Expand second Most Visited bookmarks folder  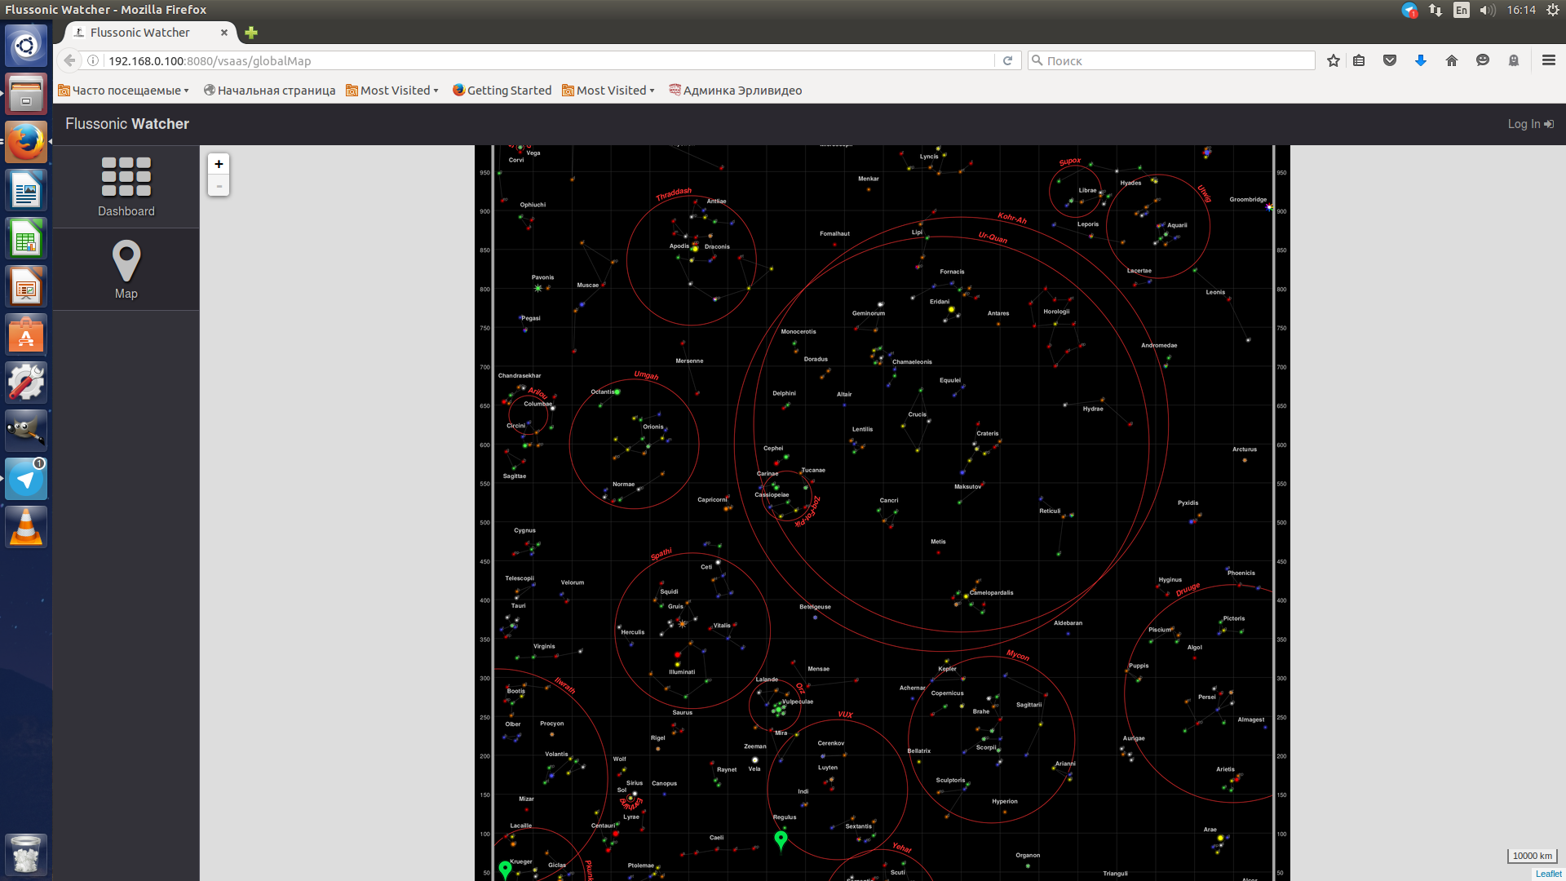tap(608, 91)
